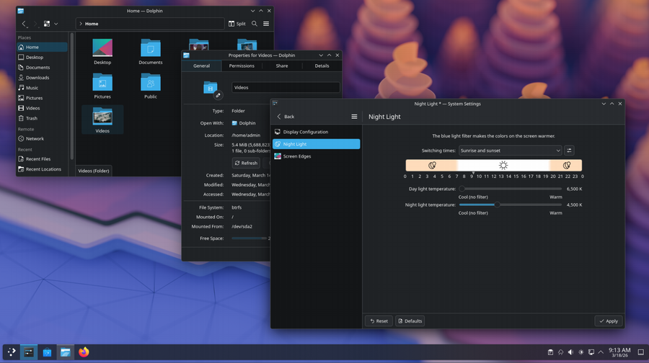Go back in Dolphin navigation
Image resolution: width=649 pixels, height=363 pixels.
click(24, 24)
